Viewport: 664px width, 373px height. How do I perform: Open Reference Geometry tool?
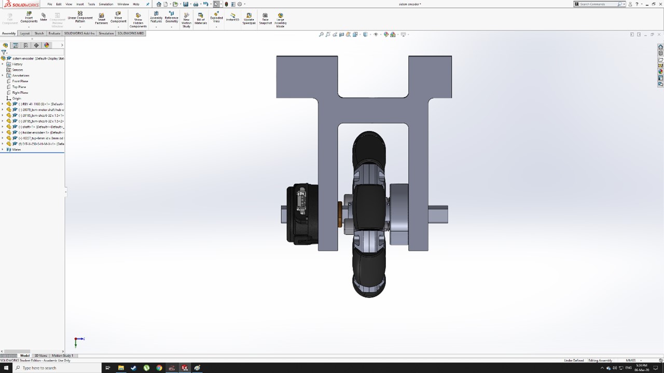point(172,17)
